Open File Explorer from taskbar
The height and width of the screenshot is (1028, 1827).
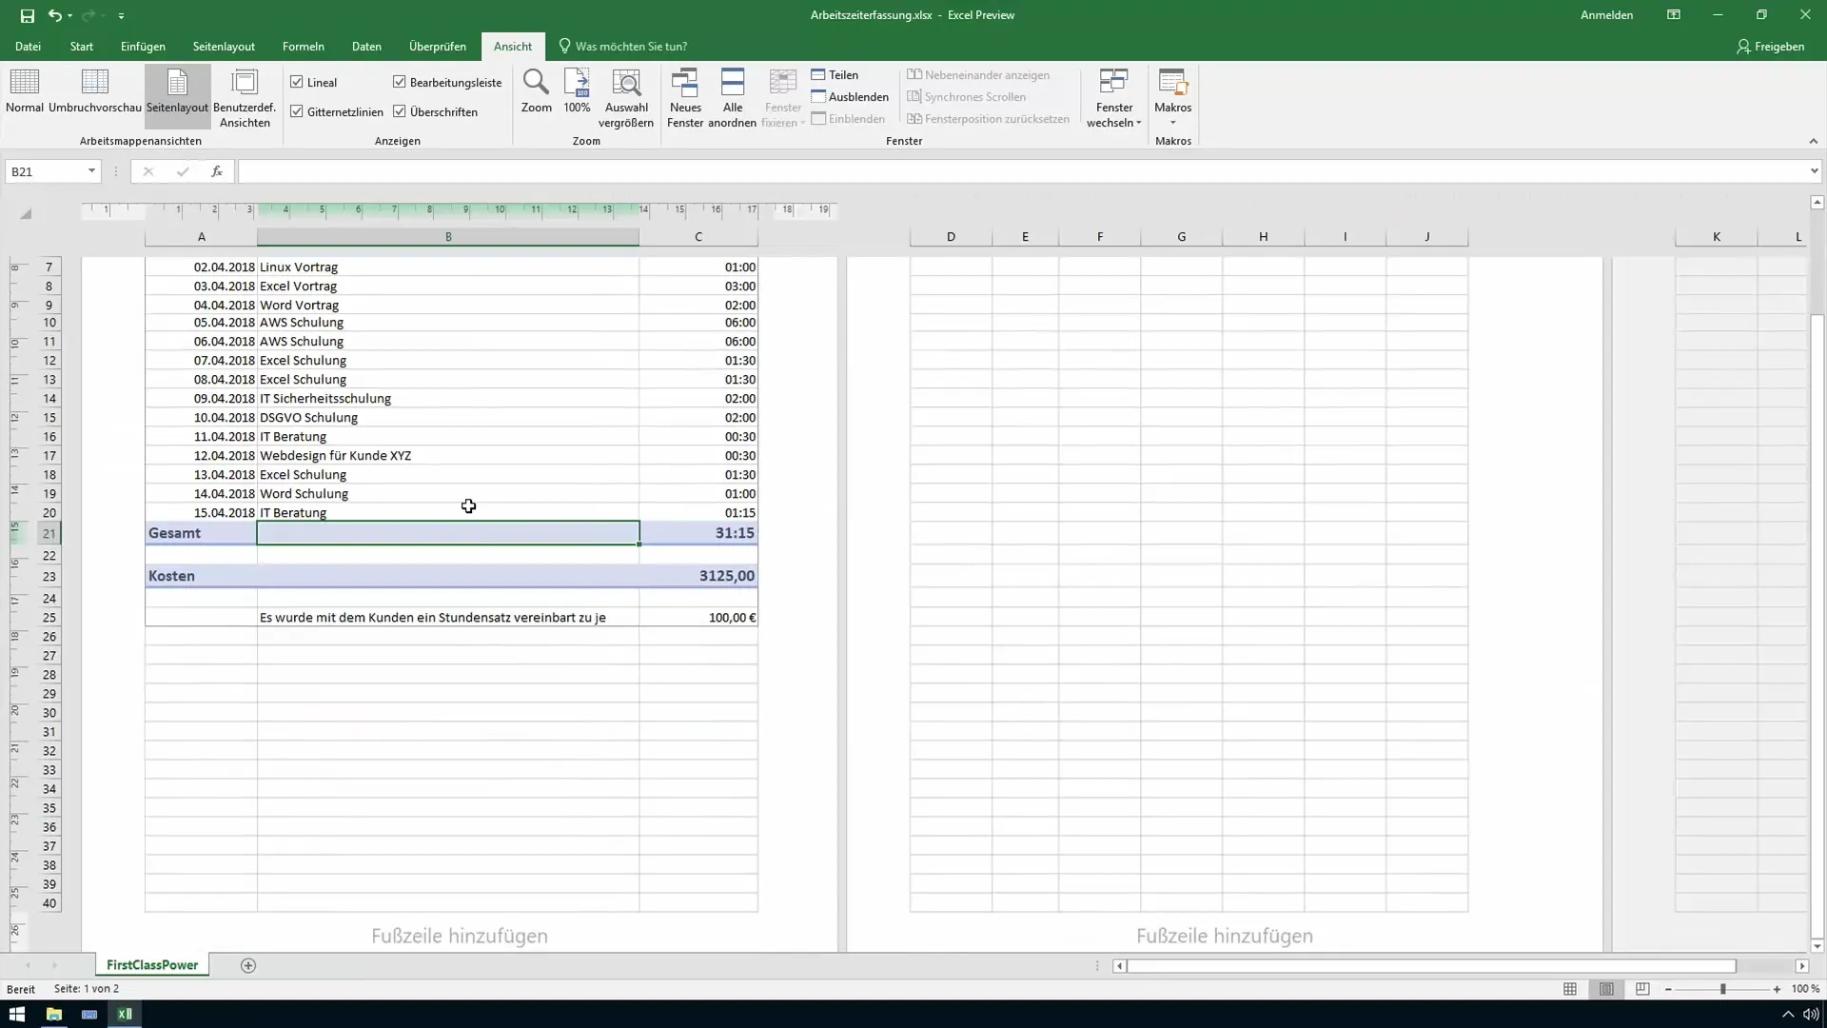53,1014
